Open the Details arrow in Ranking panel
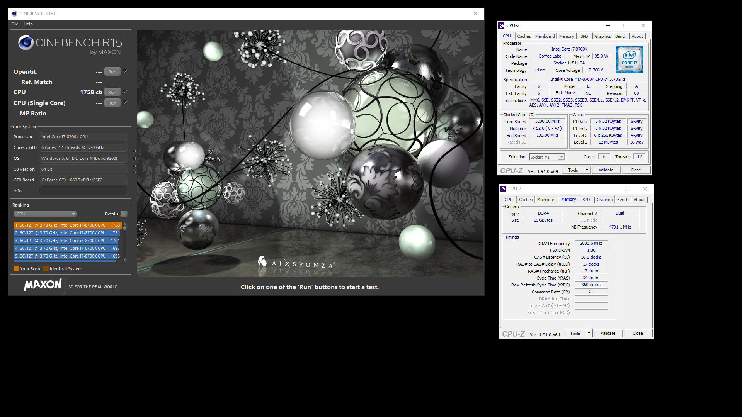 click(124, 214)
